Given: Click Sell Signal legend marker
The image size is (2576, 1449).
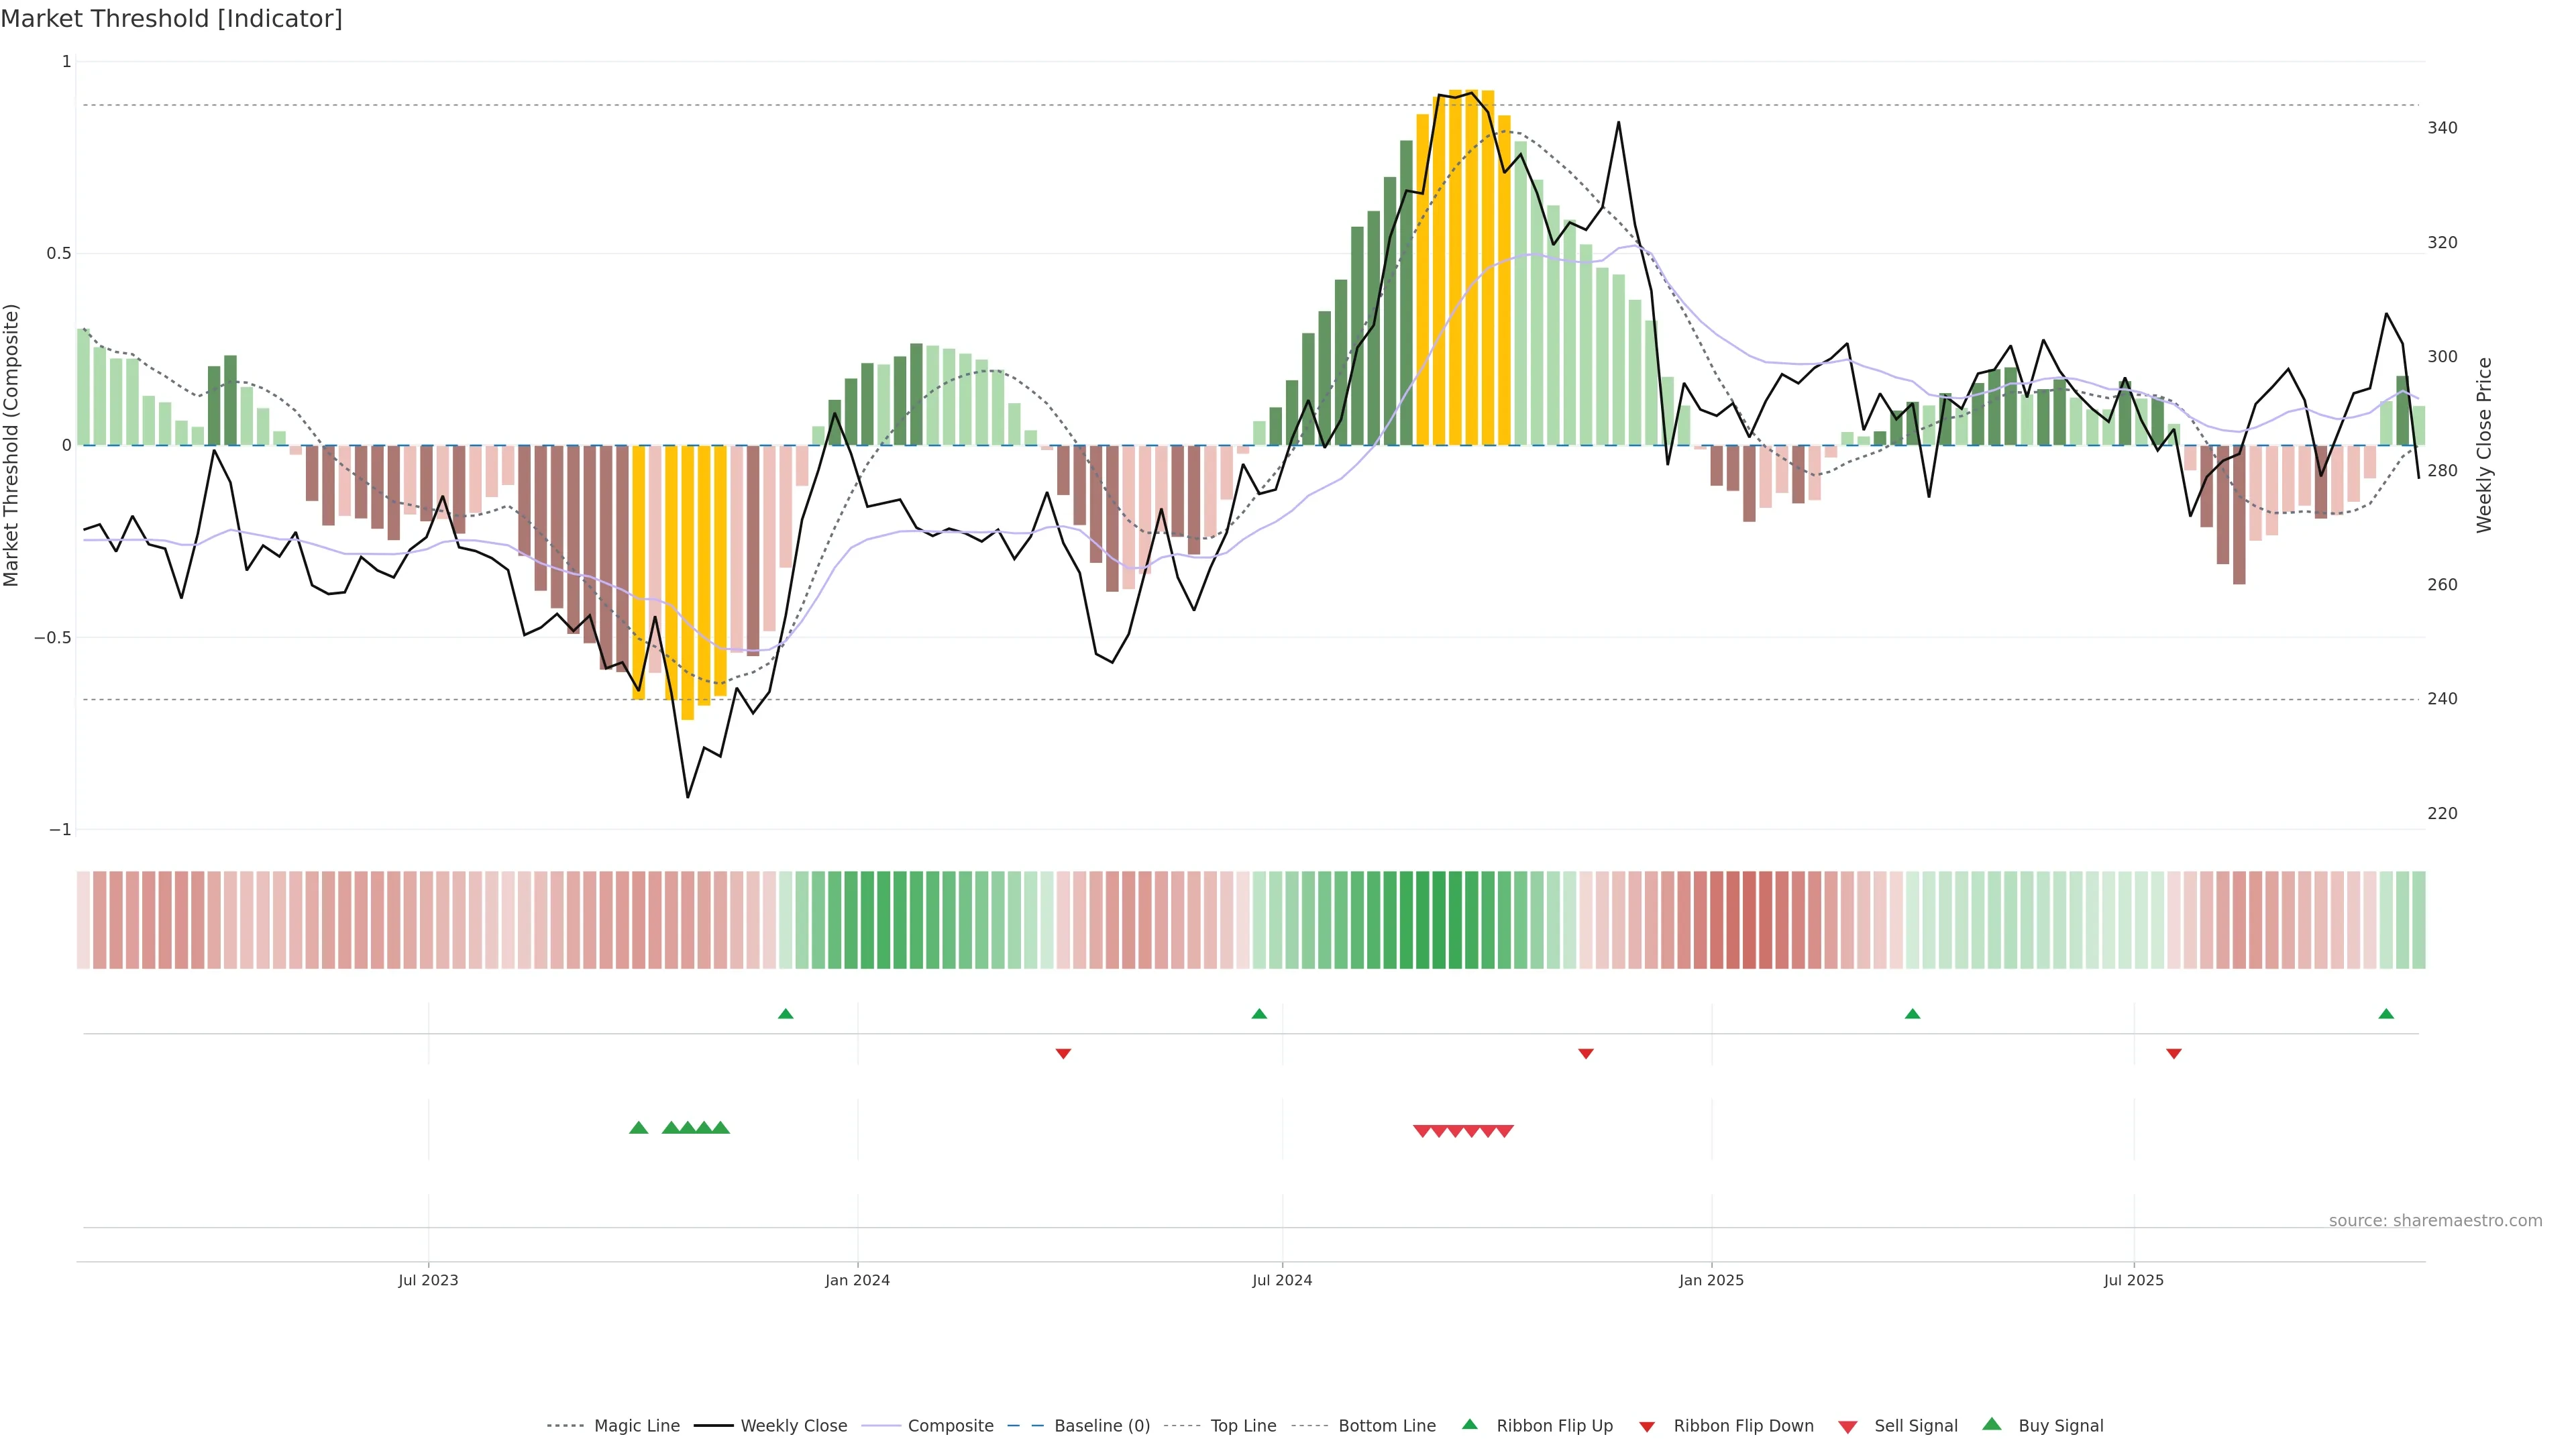Looking at the screenshot, I should coord(1848,1426).
